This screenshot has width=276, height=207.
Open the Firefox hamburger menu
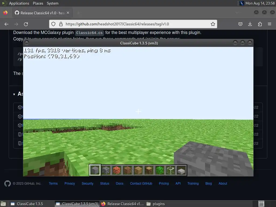tap(270, 24)
